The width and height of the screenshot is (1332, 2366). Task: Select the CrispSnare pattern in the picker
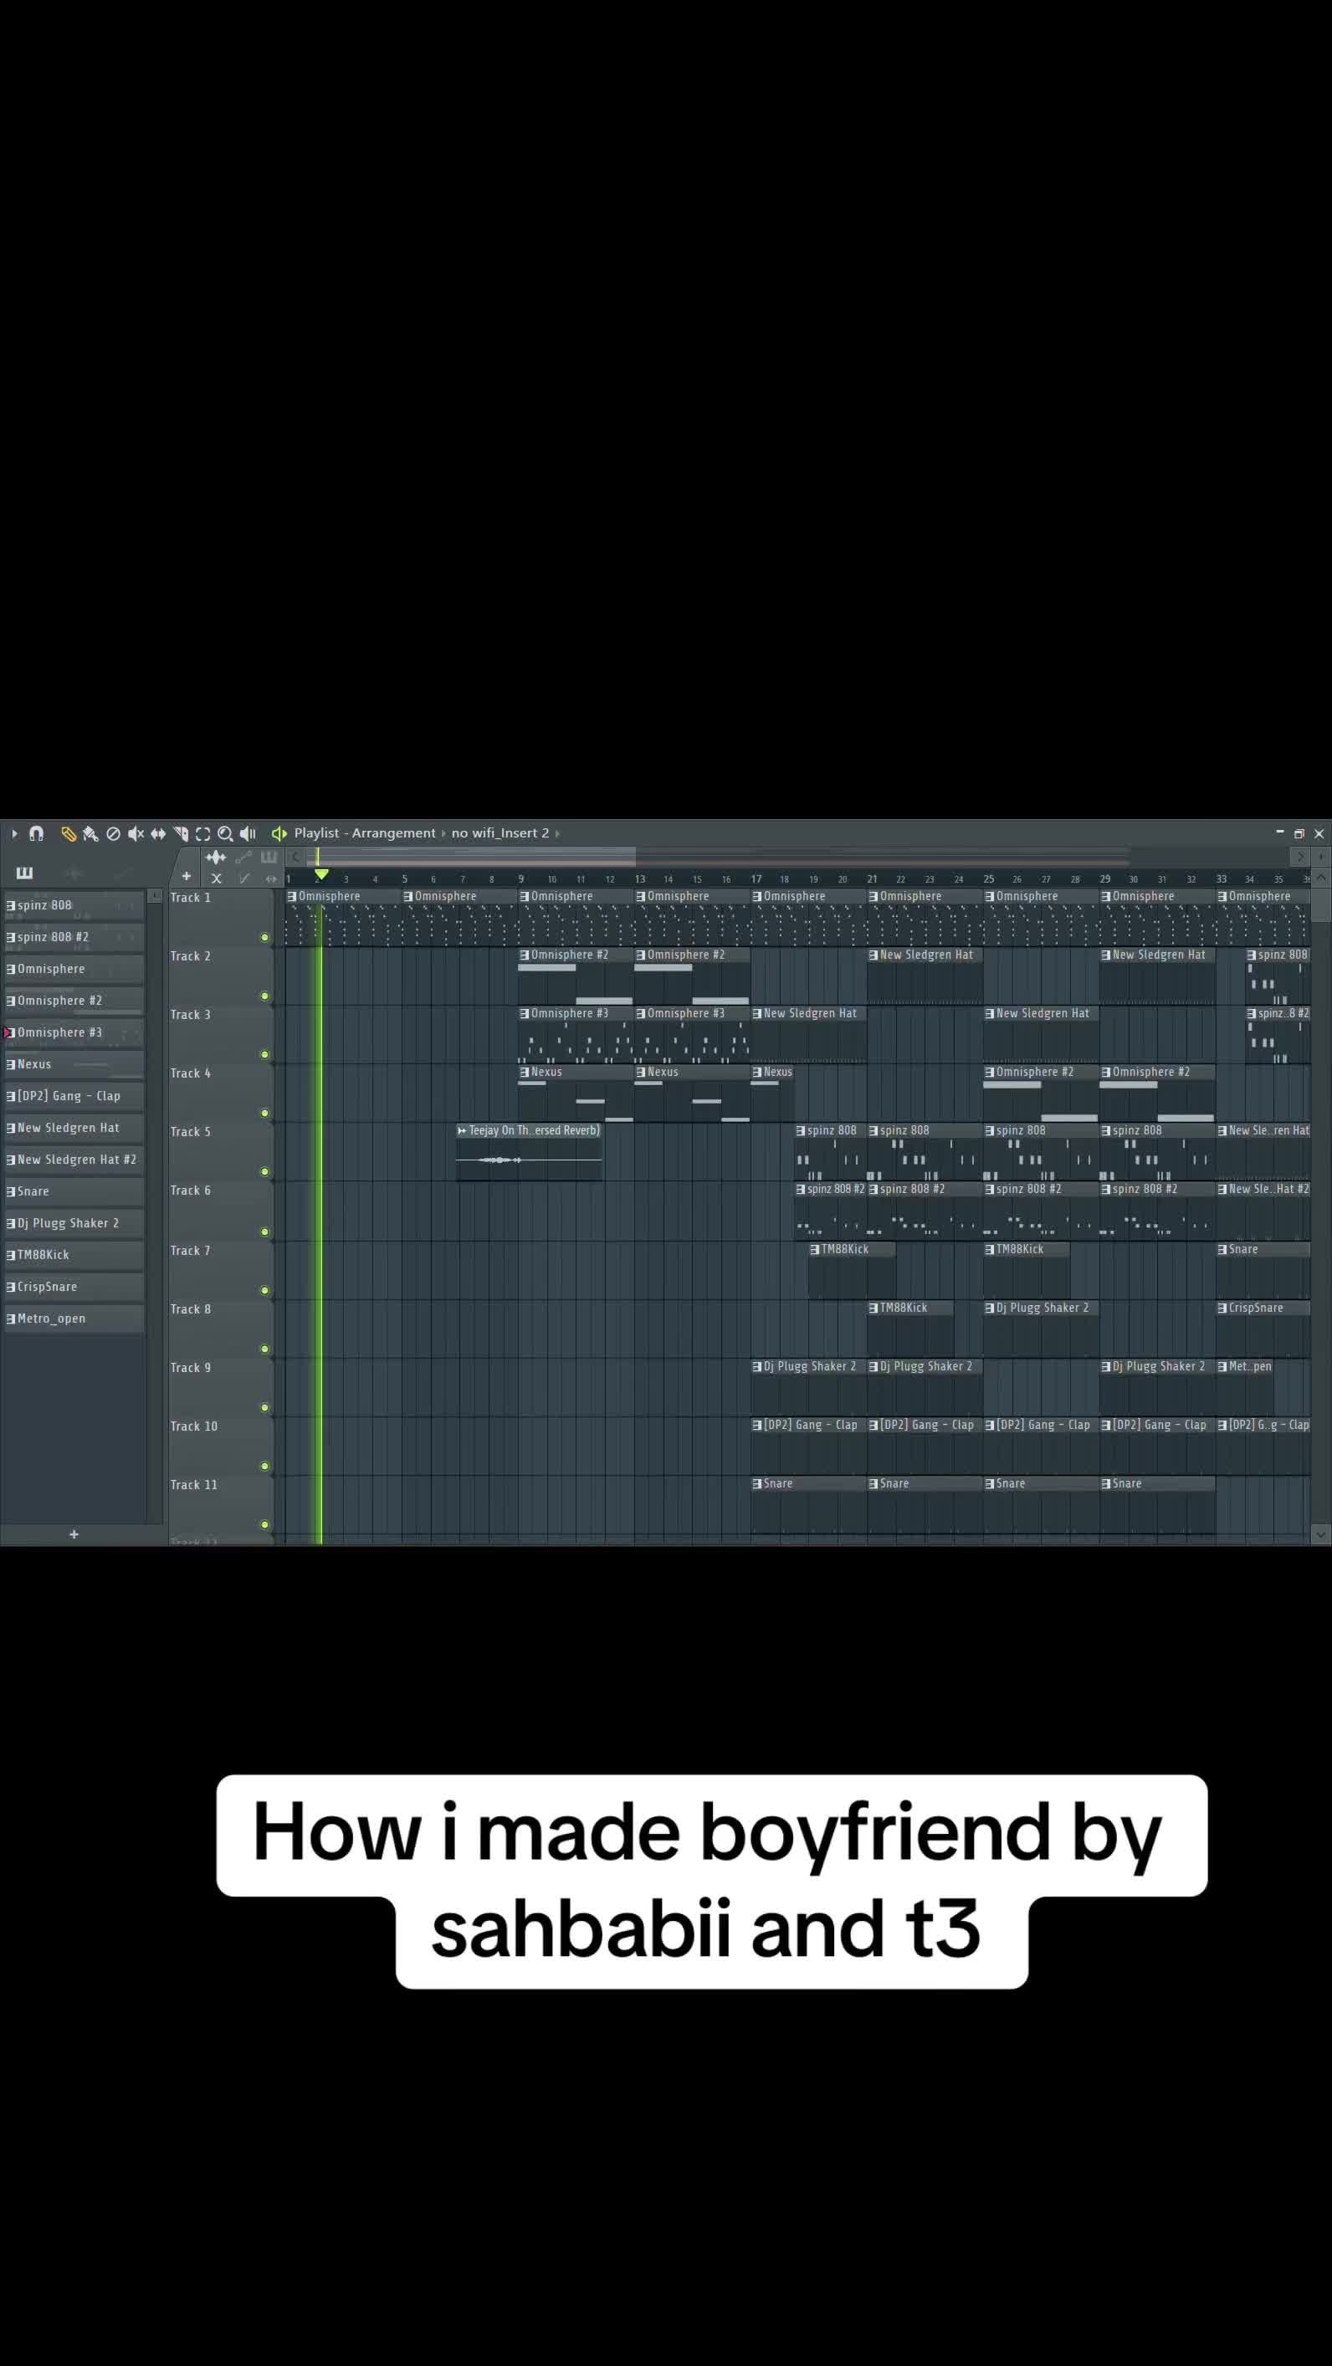point(74,1287)
